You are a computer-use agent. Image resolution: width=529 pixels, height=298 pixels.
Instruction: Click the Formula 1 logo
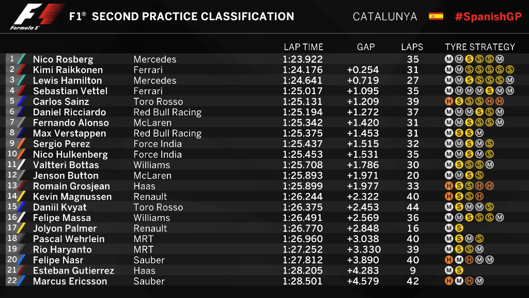[37, 16]
